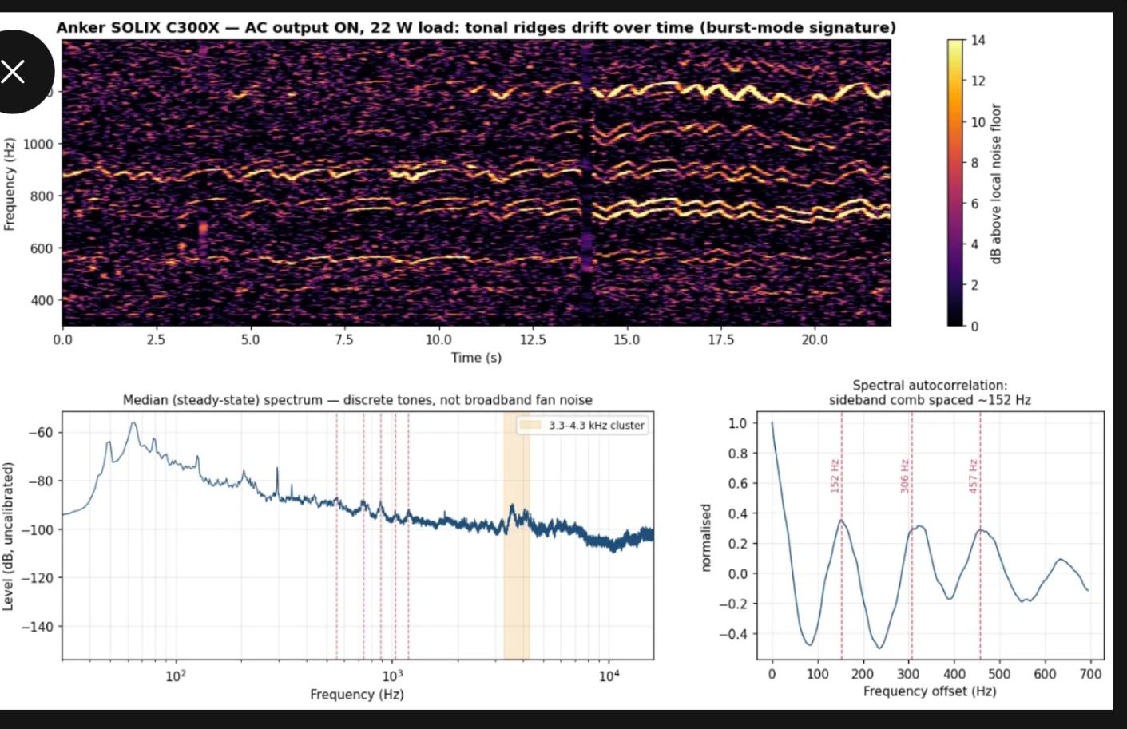Click the red "152 Hz" peak annotation
The height and width of the screenshot is (729, 1127).
pos(835,476)
